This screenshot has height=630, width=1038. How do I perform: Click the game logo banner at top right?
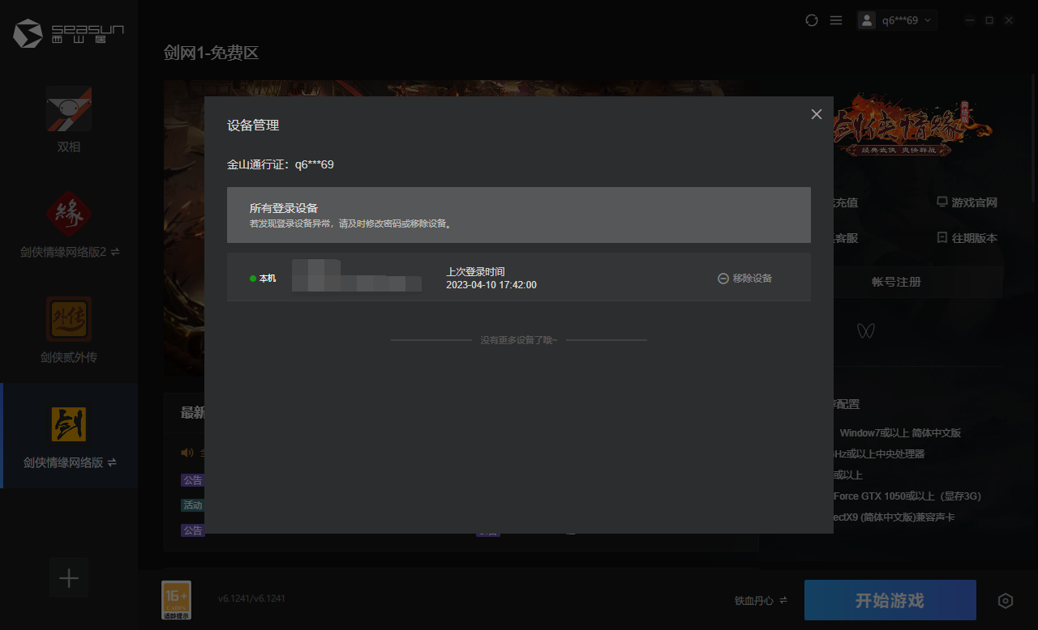[x=912, y=127]
